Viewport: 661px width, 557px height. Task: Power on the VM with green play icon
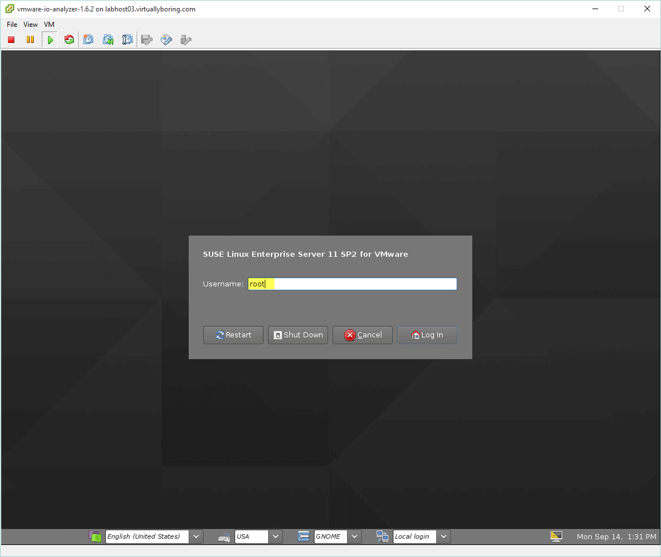click(50, 39)
